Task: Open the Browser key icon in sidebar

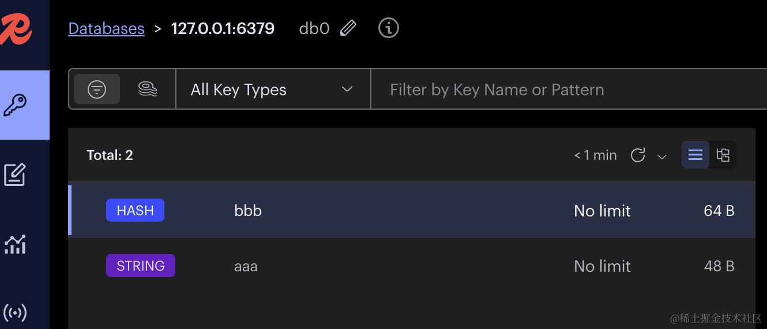Action: (x=16, y=105)
